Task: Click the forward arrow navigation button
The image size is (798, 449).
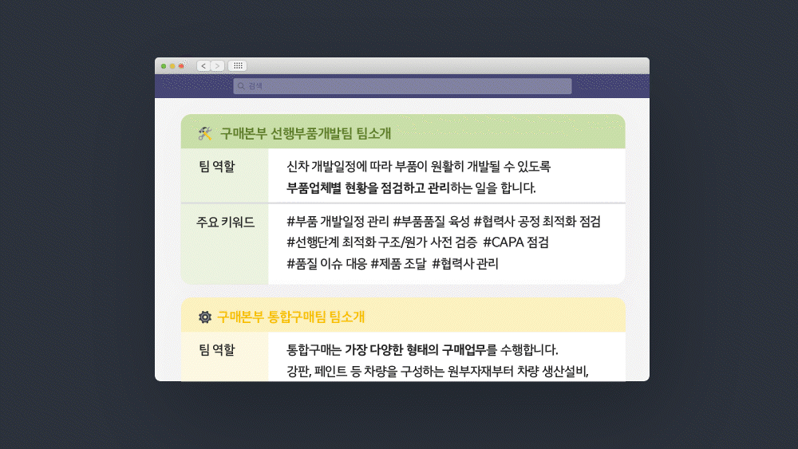Action: click(x=217, y=66)
